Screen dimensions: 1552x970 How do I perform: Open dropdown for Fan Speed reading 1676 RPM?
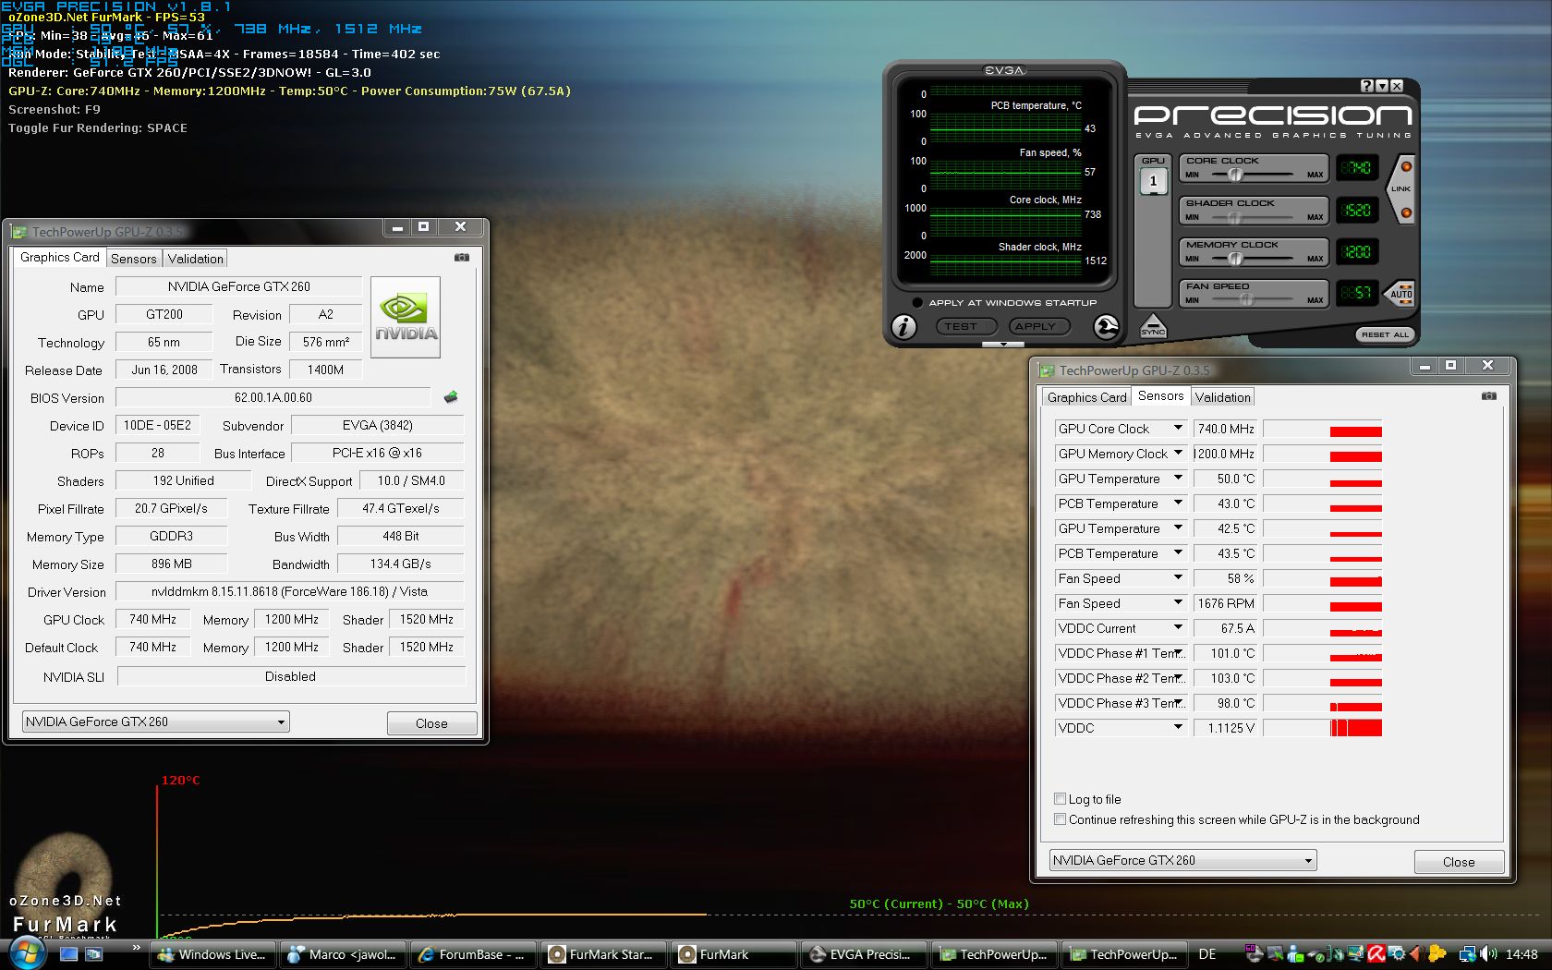coord(1178,602)
